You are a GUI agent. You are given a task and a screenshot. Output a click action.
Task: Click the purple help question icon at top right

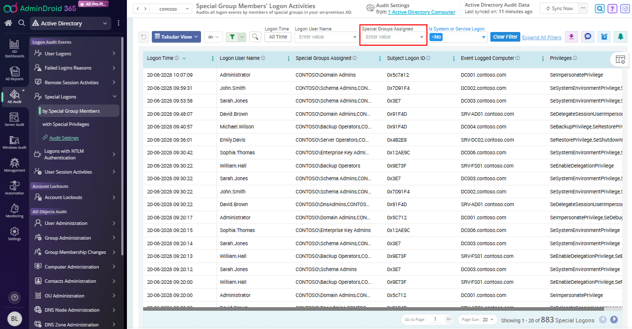[x=612, y=8]
